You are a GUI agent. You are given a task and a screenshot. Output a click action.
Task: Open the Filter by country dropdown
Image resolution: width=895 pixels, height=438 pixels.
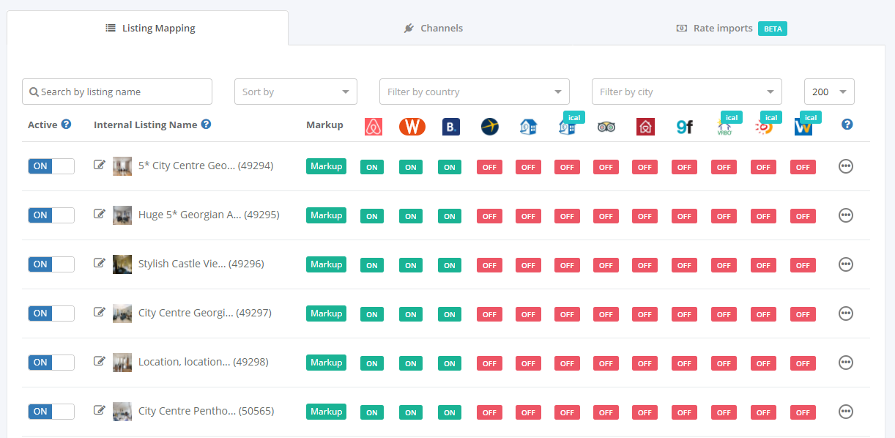(475, 92)
